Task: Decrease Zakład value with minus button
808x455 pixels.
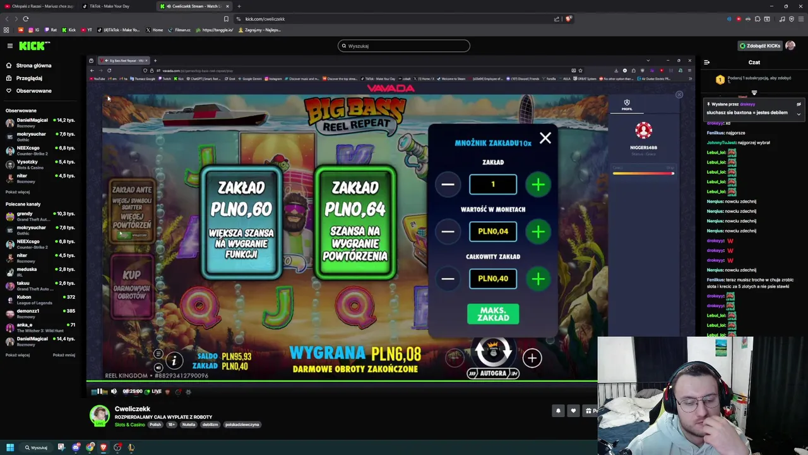Action: click(448, 185)
